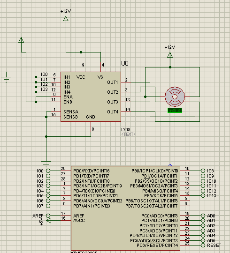Viewport: 230px width, 253px height.
Task: Click the U8 reference label
Action: click(x=125, y=63)
